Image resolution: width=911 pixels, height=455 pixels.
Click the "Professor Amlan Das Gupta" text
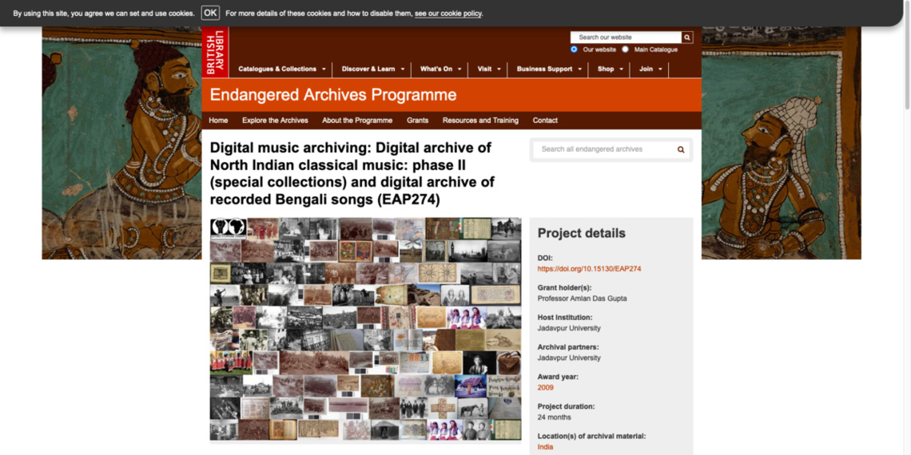tap(582, 299)
